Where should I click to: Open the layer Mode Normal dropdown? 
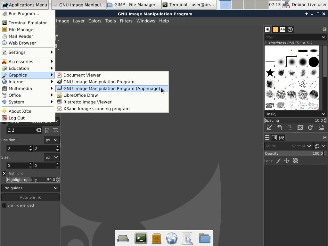(x=289, y=146)
